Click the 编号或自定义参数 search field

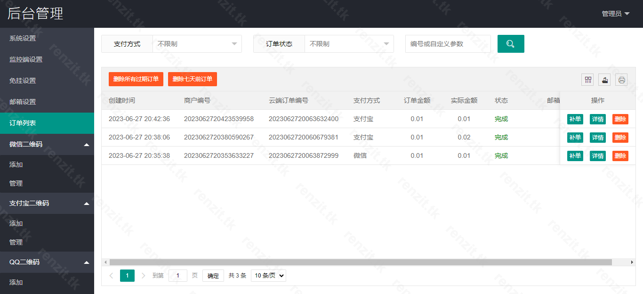pyautogui.click(x=447, y=43)
